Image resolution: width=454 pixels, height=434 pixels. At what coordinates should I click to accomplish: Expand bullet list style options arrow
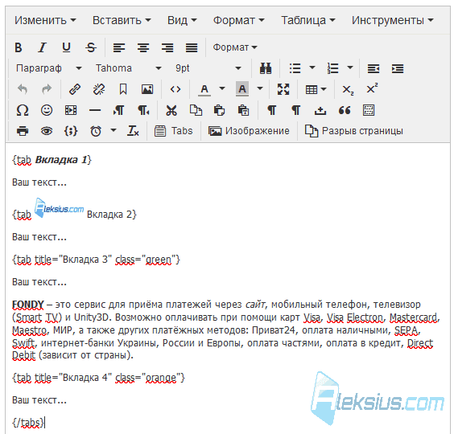pos(312,68)
